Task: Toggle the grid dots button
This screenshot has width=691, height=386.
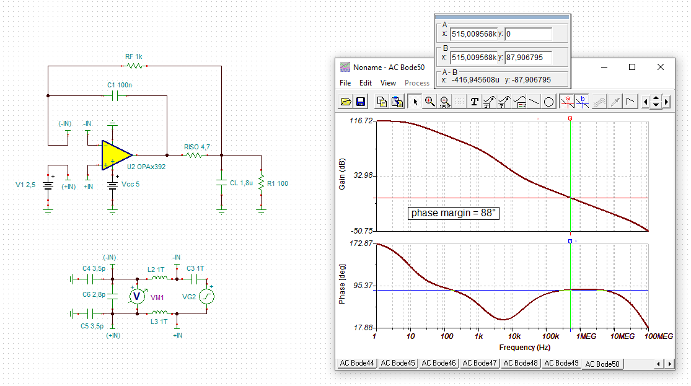Action: click(x=459, y=102)
